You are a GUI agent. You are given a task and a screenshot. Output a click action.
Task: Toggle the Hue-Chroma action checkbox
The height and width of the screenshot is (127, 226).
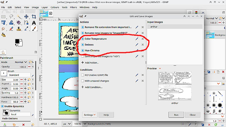pyautogui.click(x=82, y=50)
